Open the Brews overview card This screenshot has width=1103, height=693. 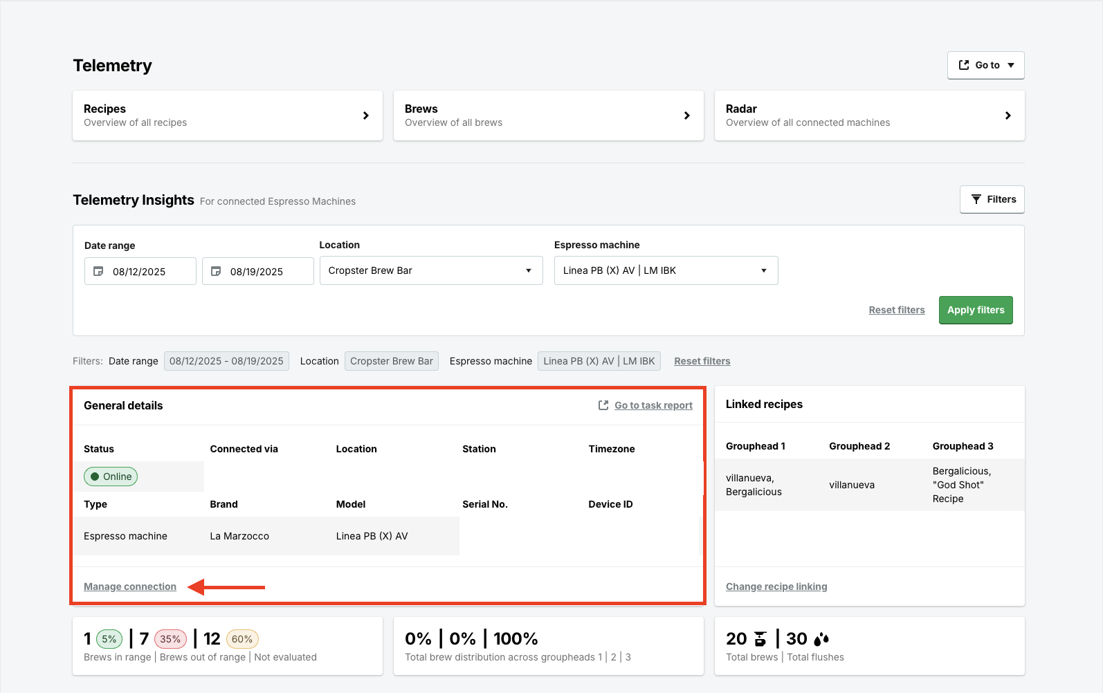tap(549, 115)
